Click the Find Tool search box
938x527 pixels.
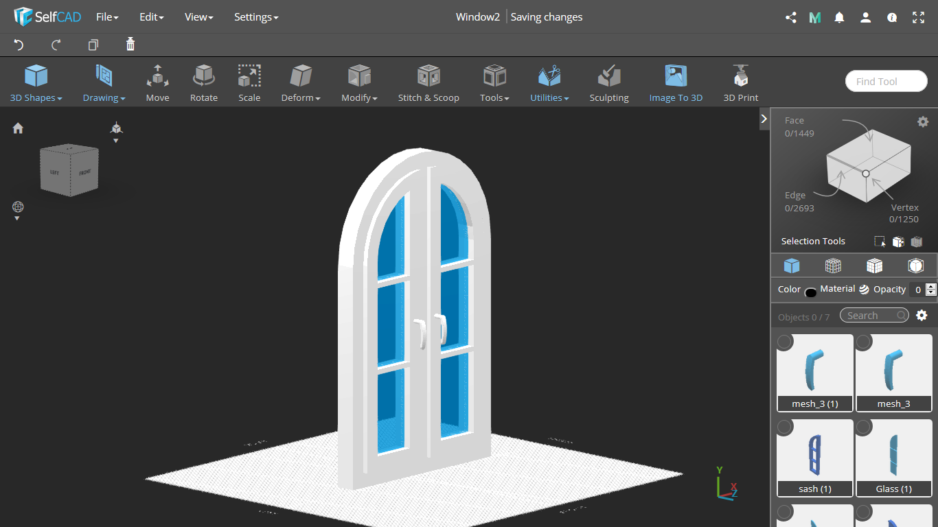886,81
